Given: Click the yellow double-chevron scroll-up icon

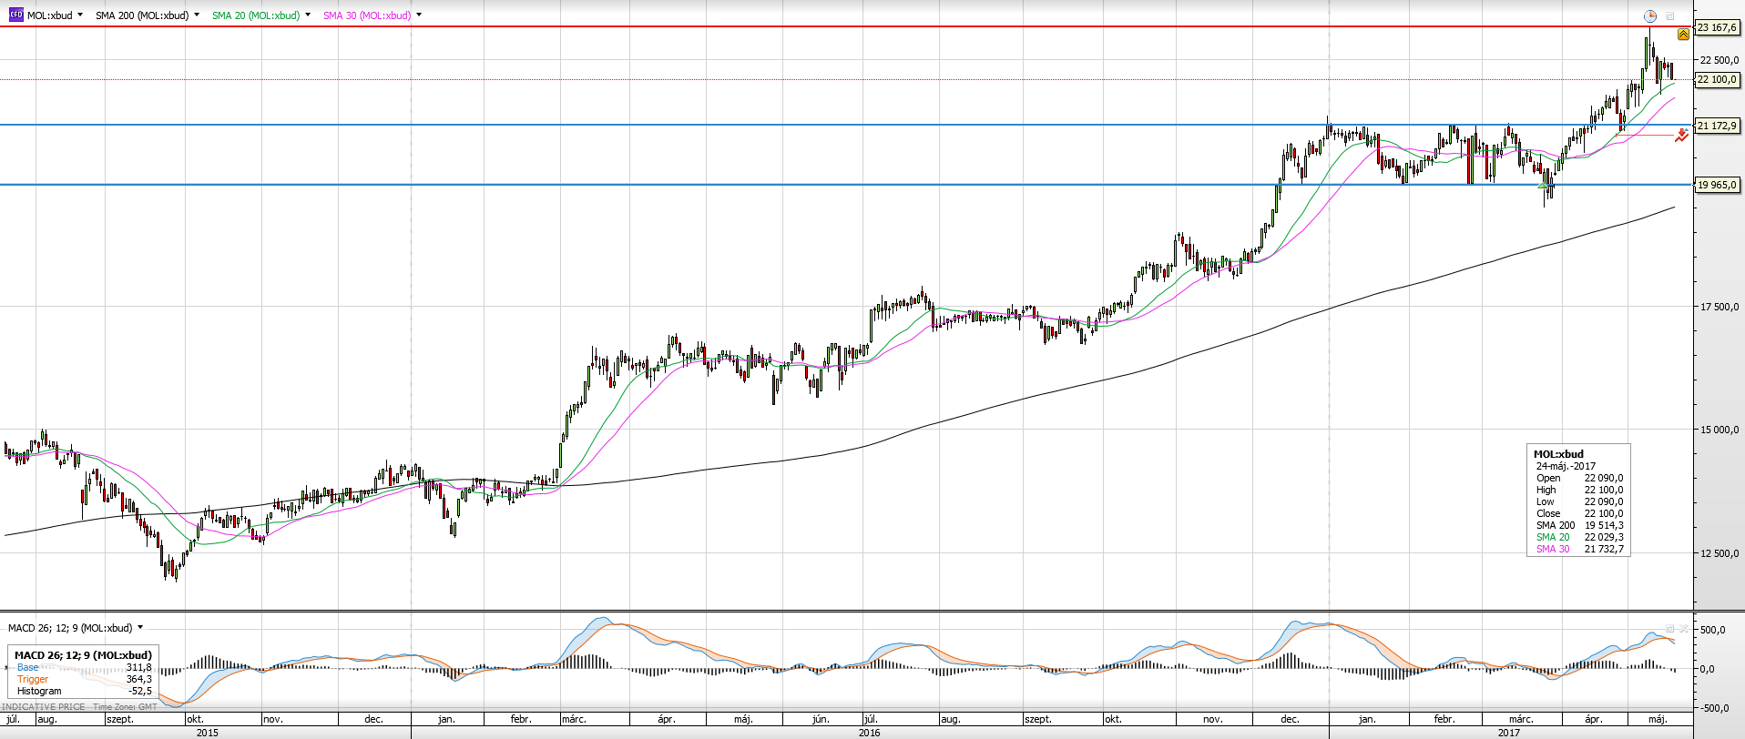Looking at the screenshot, I should click(x=1683, y=34).
